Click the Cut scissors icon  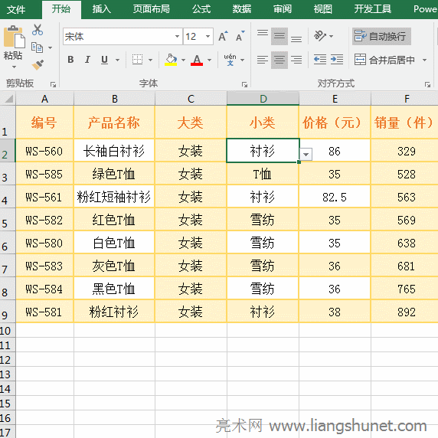click(38, 30)
